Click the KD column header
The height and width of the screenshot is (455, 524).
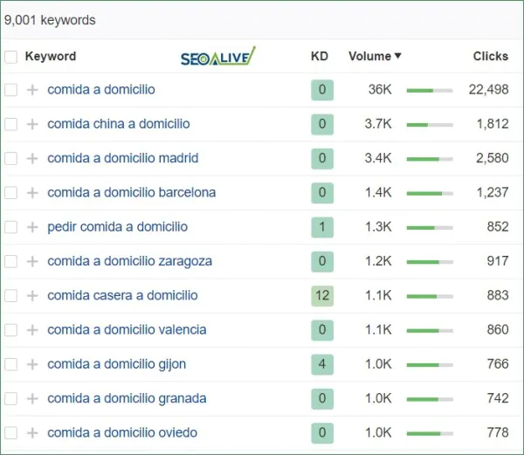[x=320, y=57]
